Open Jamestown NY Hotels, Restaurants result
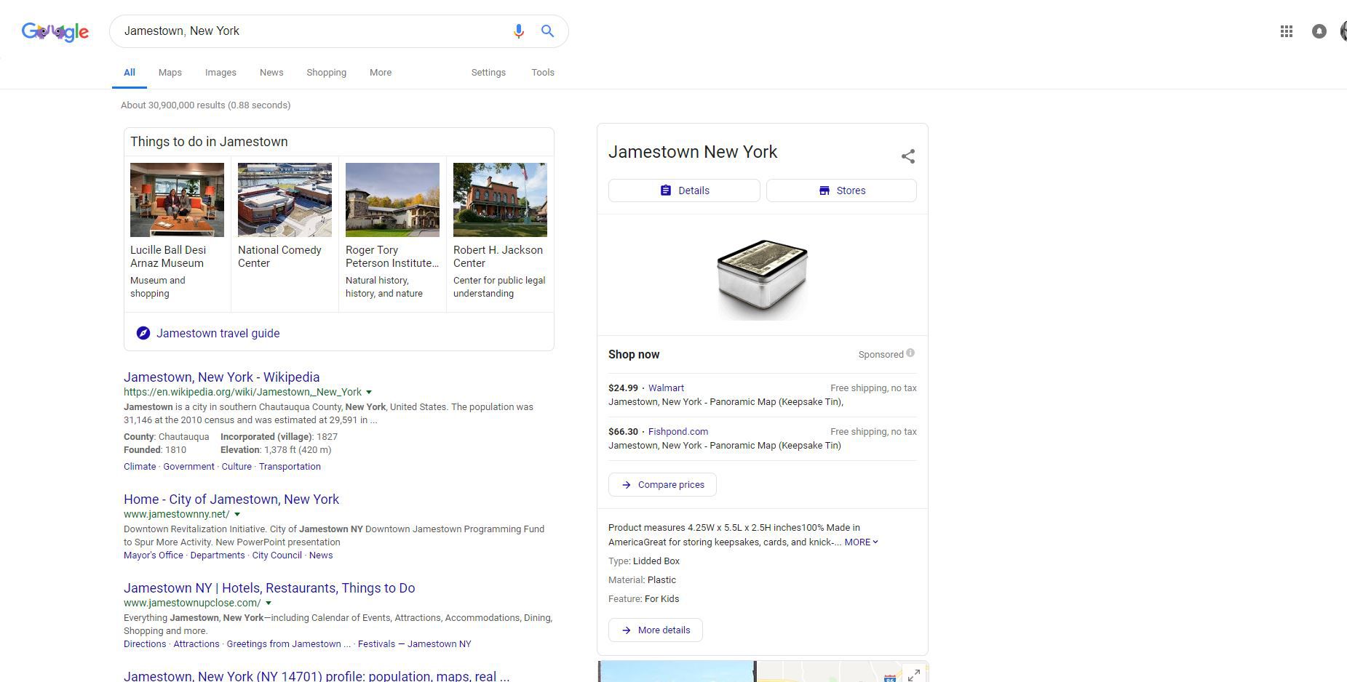The image size is (1347, 682). click(269, 588)
